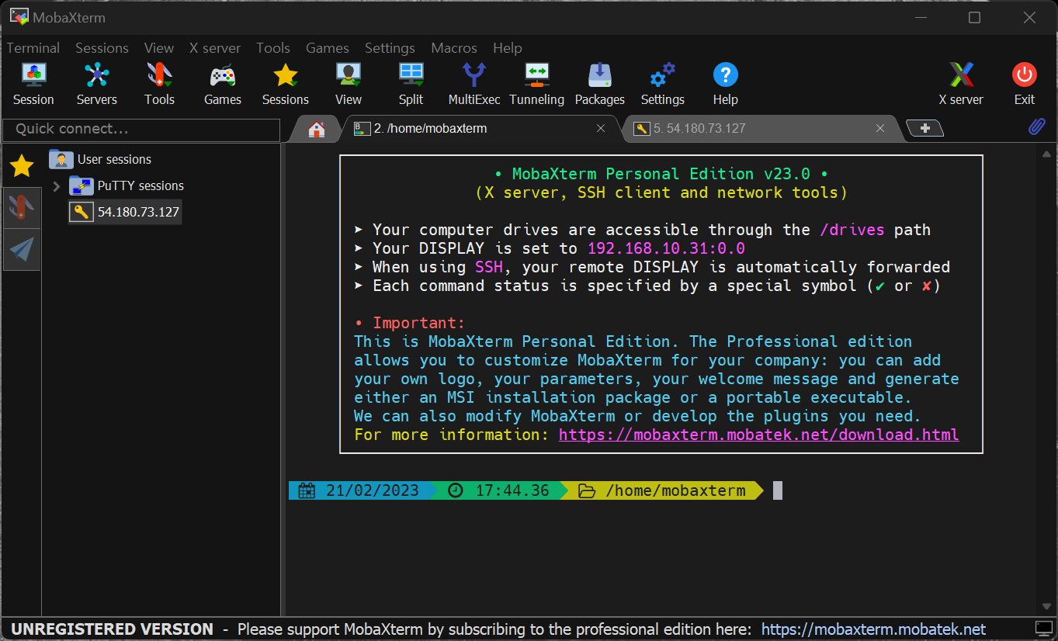This screenshot has height=641, width=1058.
Task: Select the paper plane Macros sidebar tab
Action: click(x=22, y=249)
